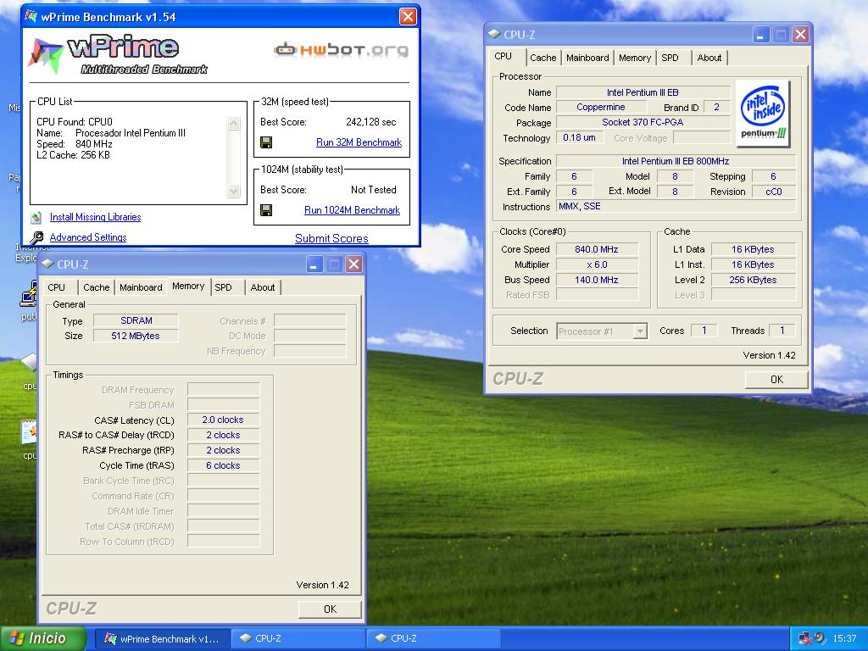The width and height of the screenshot is (868, 651).
Task: Switch to About tab in right CPU-Z window
Action: tap(709, 58)
